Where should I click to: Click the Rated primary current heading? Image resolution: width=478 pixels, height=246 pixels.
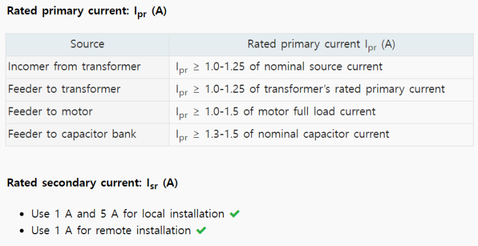tap(87, 12)
